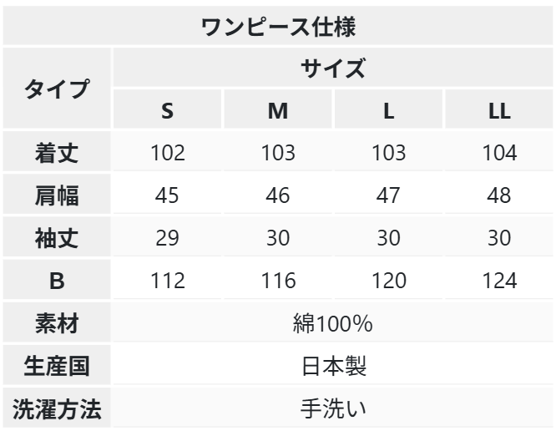Viewport: 556px width, 431px height.
Task: Click the LL size column header
Action: [498, 111]
